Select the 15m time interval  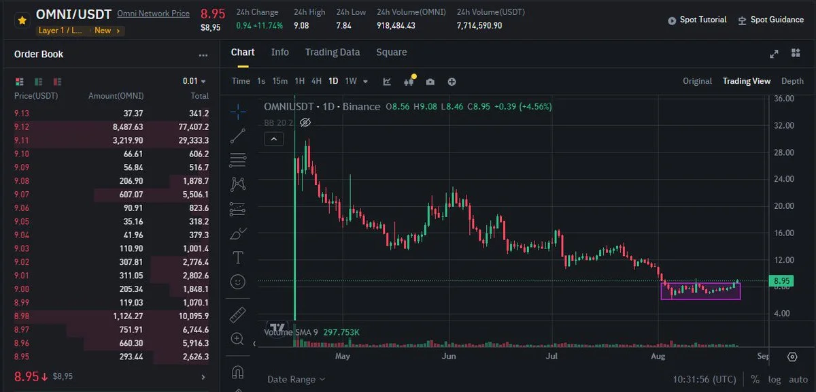(x=279, y=81)
